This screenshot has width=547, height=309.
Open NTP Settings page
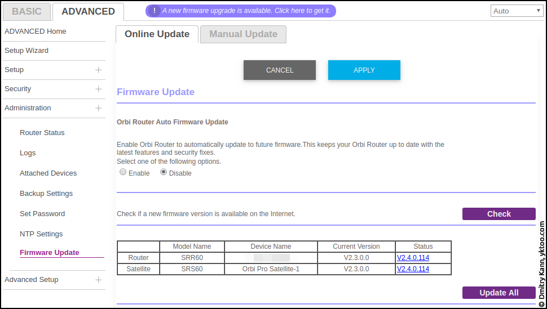[x=41, y=234]
